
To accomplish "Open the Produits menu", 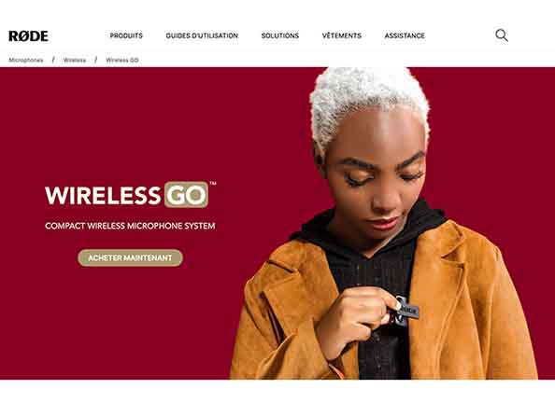I will coord(126,35).
